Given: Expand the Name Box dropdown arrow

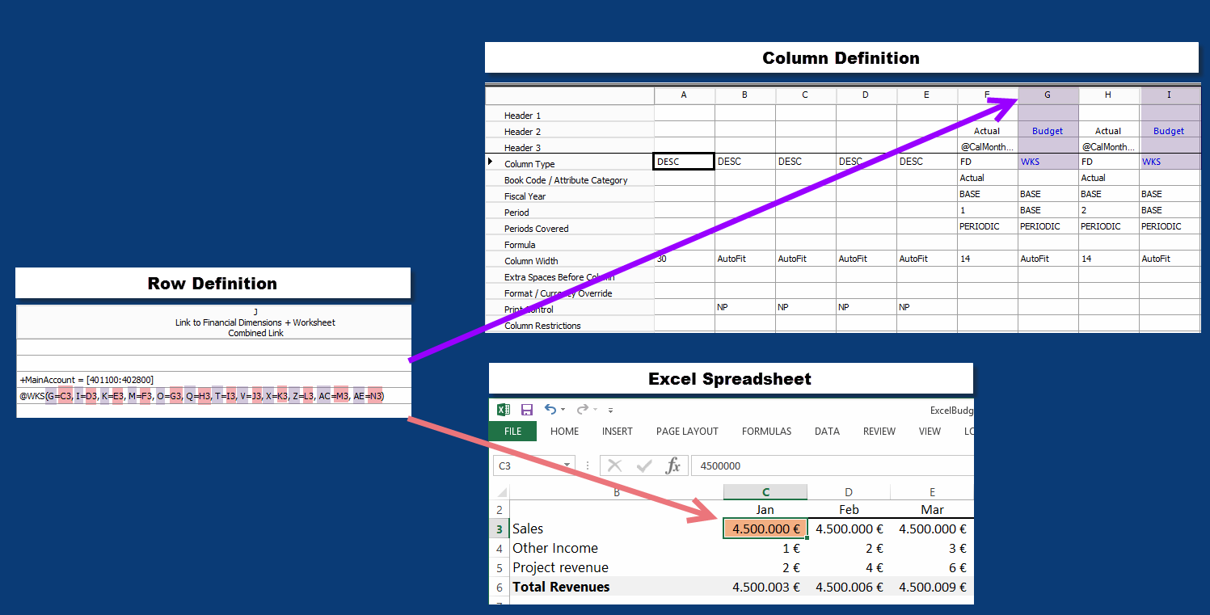Looking at the screenshot, I should pos(567,466).
